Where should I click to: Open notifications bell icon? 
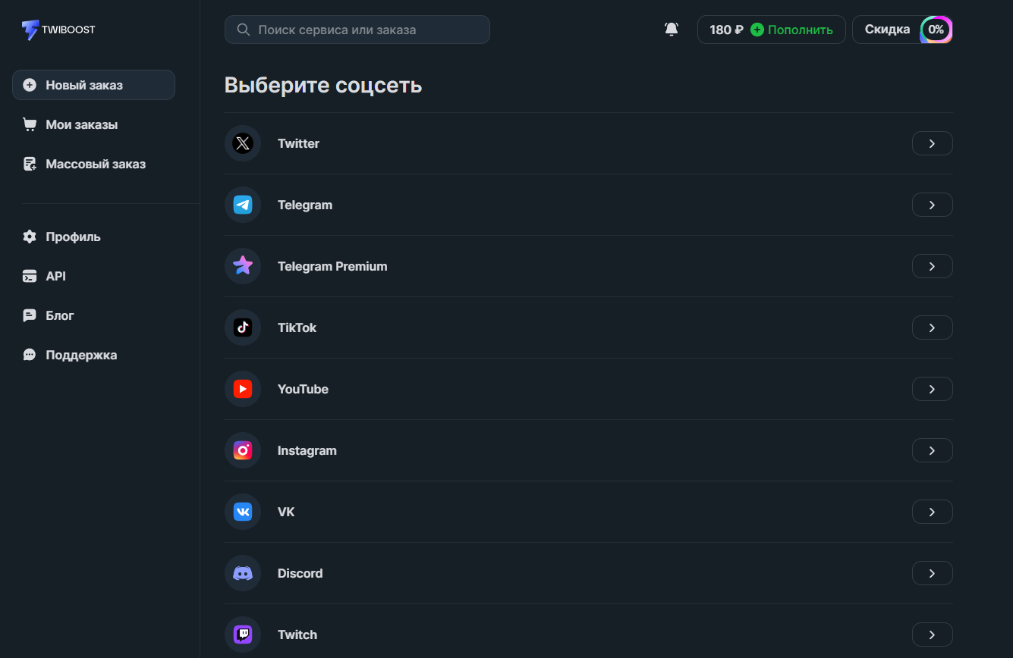coord(672,30)
